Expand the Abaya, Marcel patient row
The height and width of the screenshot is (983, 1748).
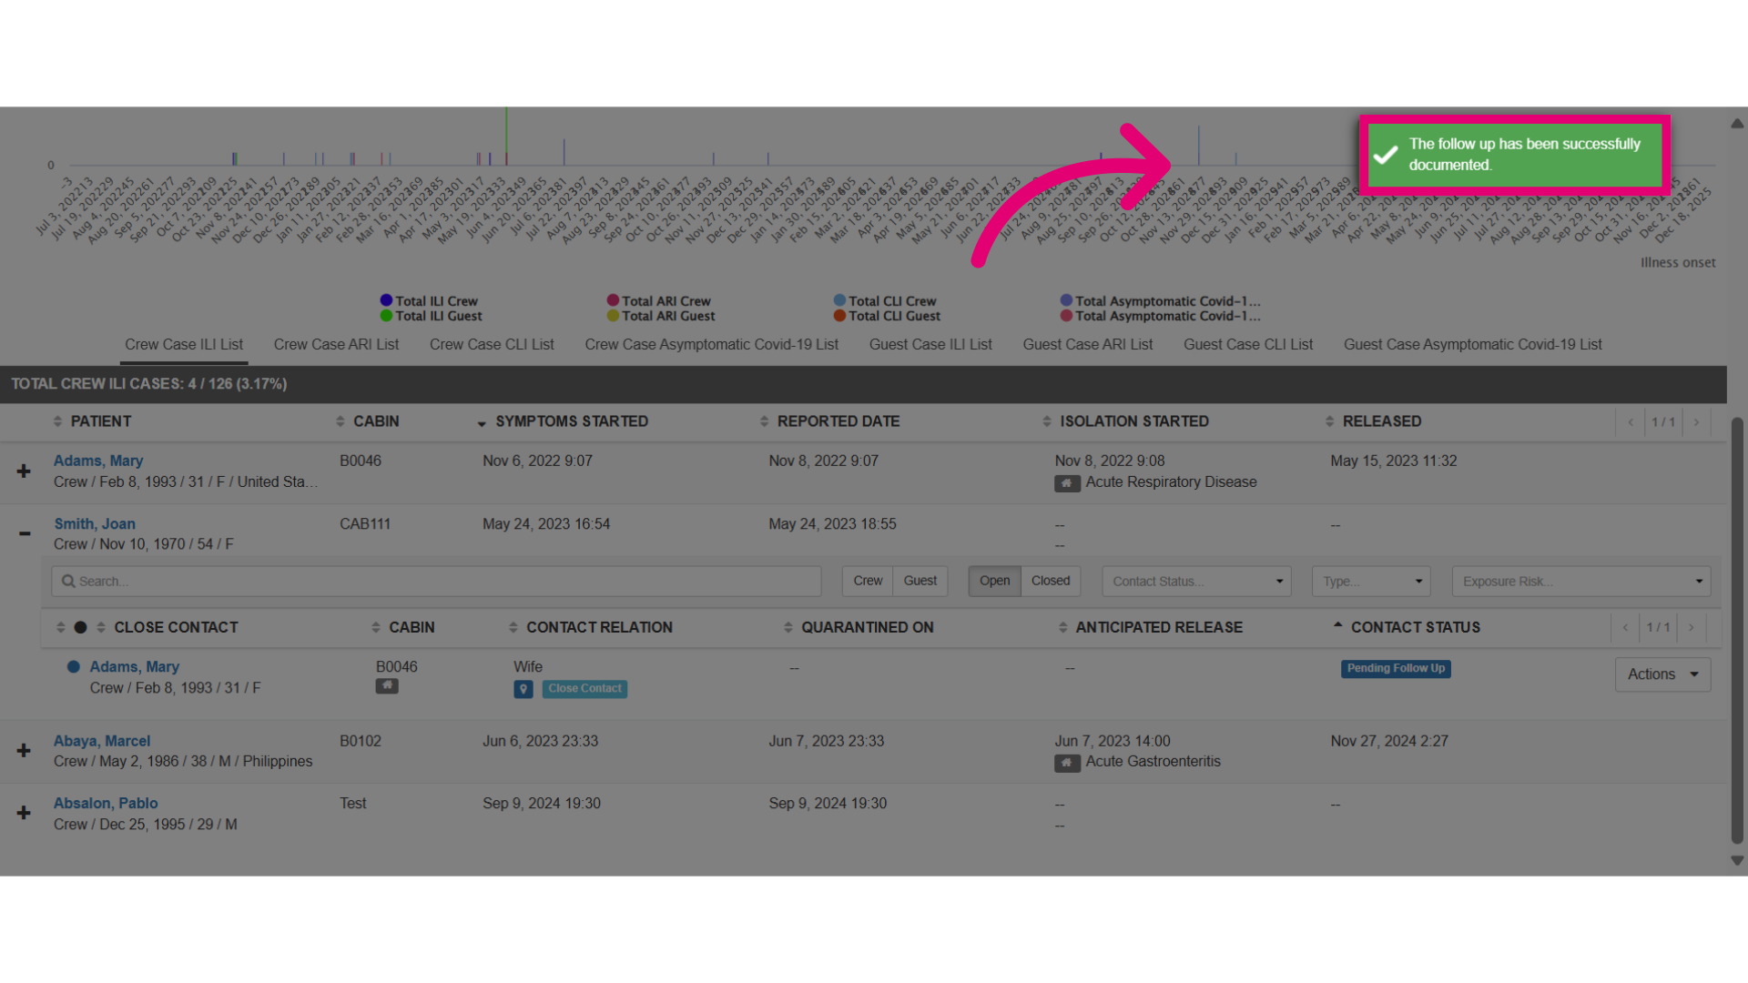click(24, 751)
